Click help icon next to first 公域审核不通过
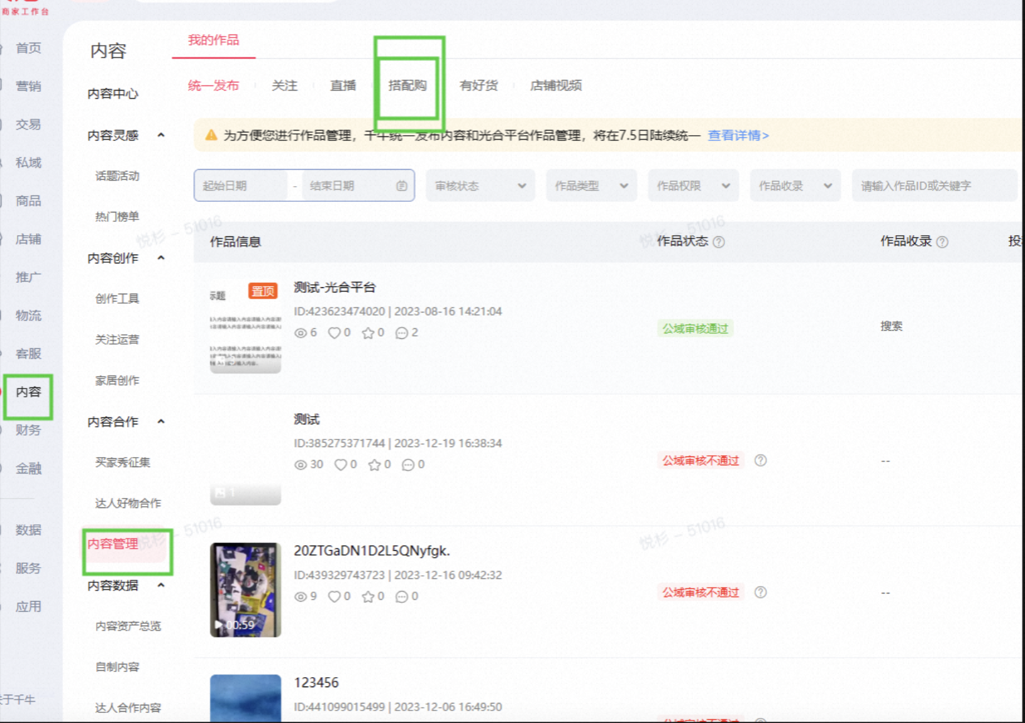The width and height of the screenshot is (1025, 723). point(760,460)
